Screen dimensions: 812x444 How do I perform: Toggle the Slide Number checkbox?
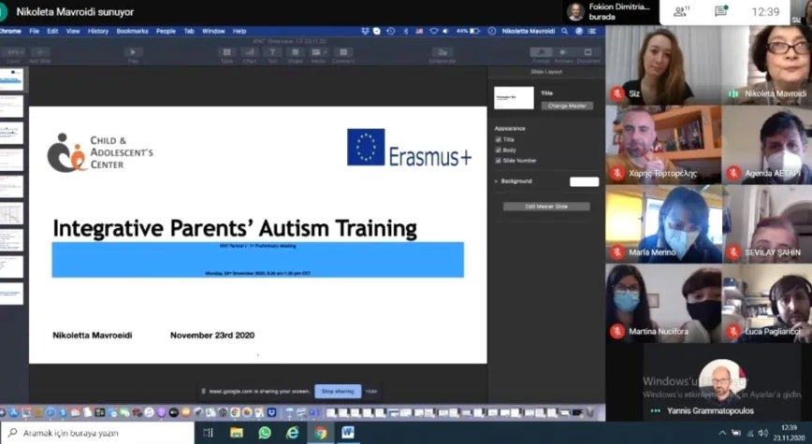click(x=498, y=160)
